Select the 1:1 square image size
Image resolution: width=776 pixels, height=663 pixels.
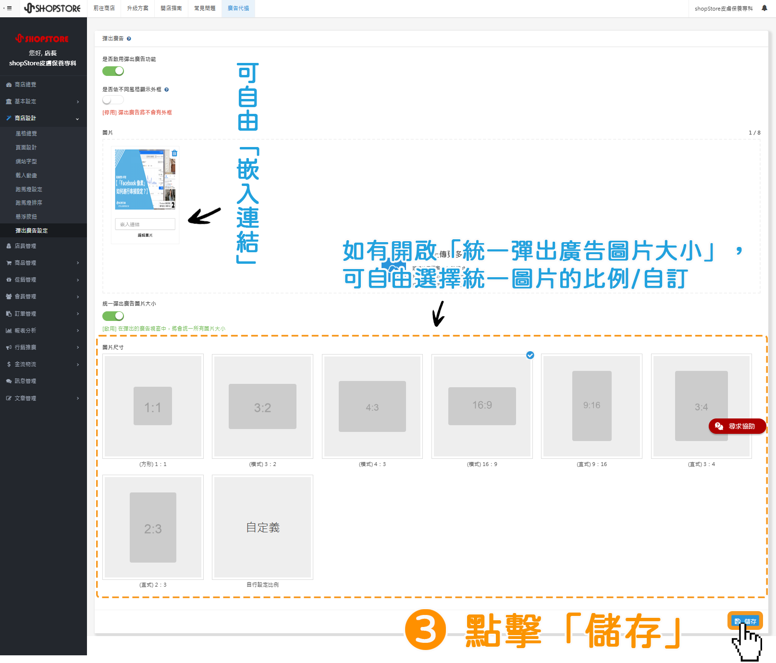tap(153, 406)
